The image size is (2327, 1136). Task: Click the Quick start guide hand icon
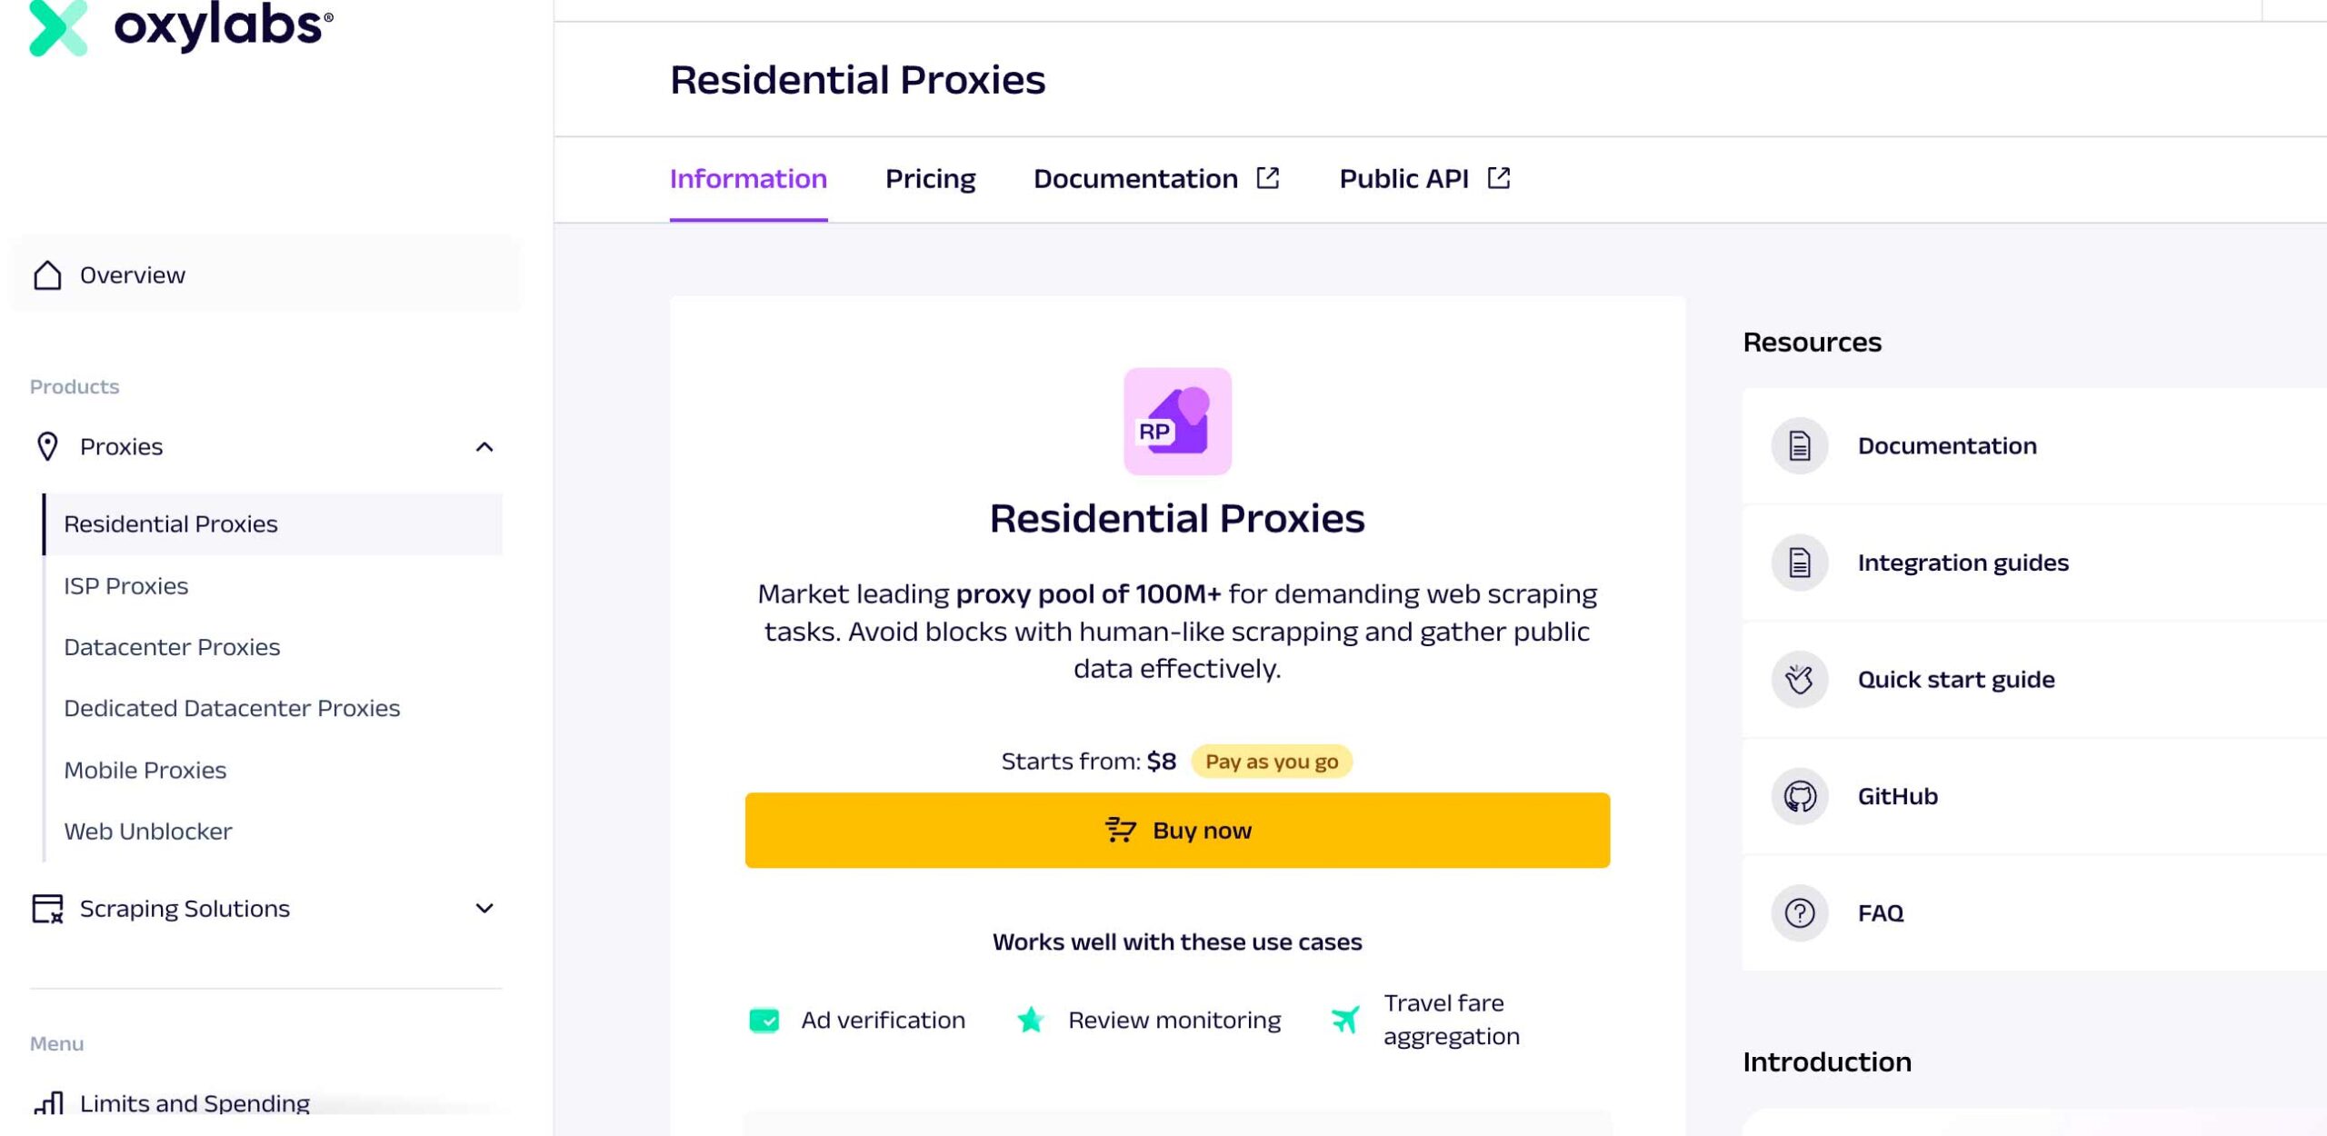(x=1799, y=679)
